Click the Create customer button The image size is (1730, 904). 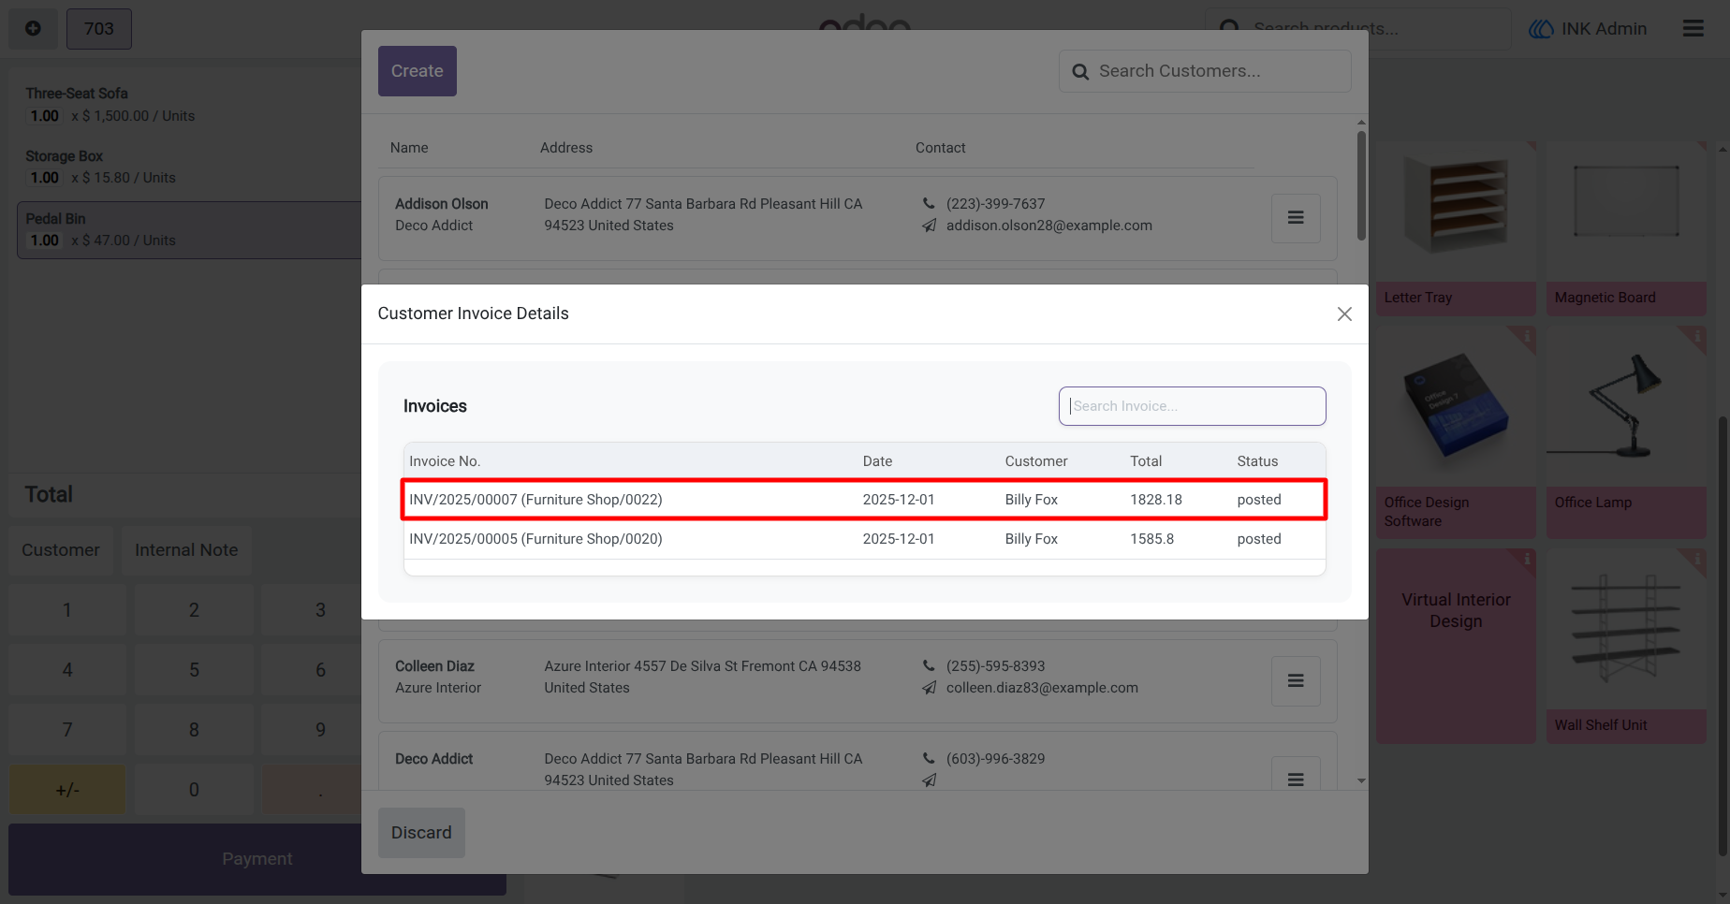[418, 71]
